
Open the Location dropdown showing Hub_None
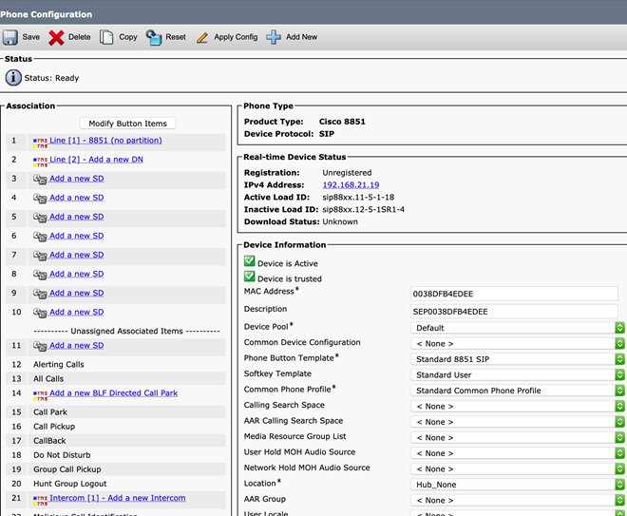click(518, 485)
